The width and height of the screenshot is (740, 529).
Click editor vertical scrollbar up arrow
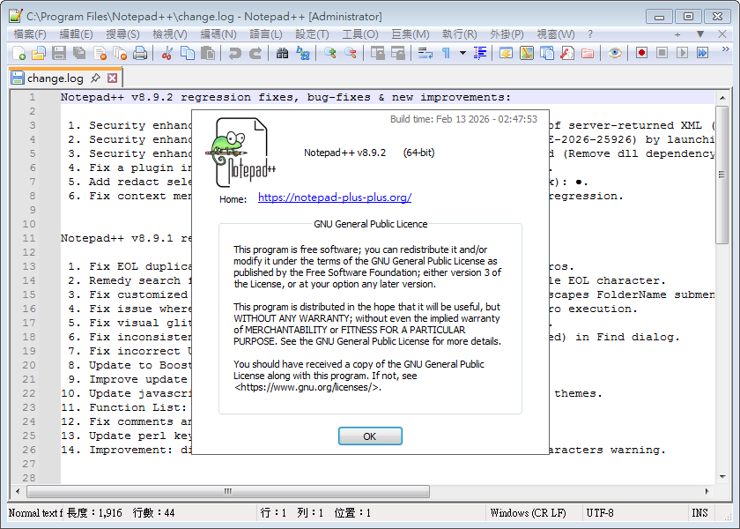(722, 98)
